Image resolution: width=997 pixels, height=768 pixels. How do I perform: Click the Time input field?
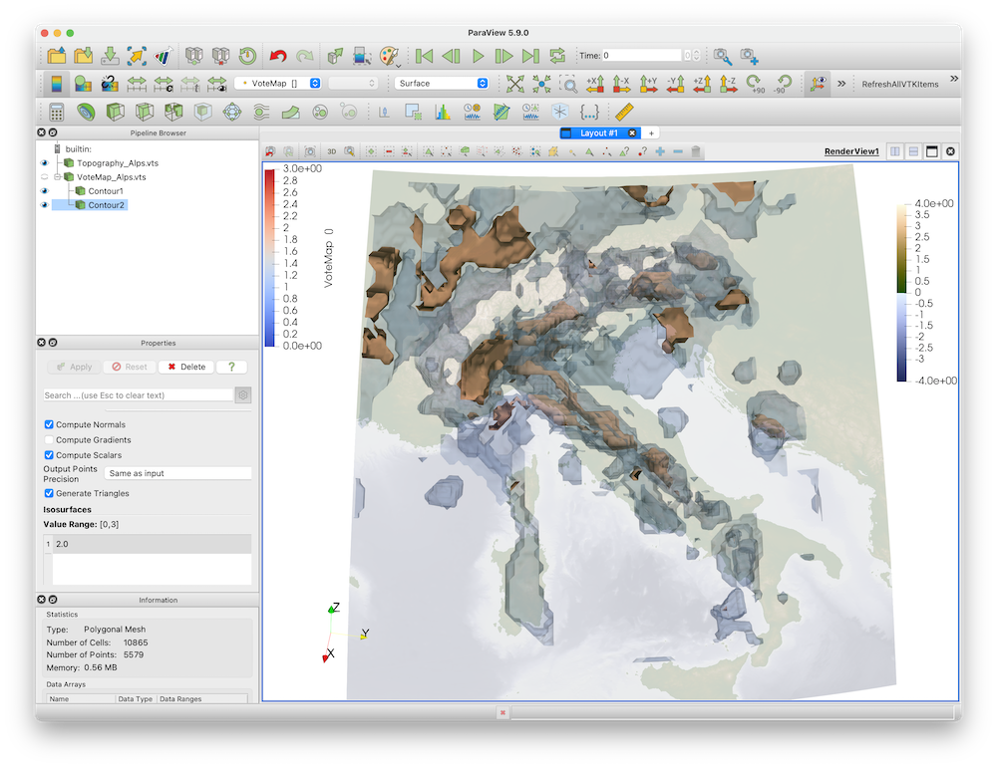coord(643,56)
